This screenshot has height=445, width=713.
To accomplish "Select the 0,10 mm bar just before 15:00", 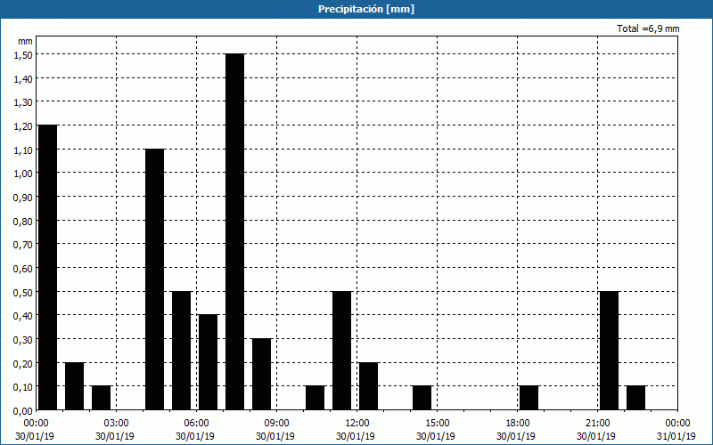I will [x=422, y=398].
